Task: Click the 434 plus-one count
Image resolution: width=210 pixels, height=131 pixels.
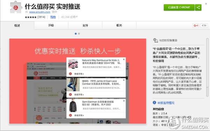Action: click(x=204, y=25)
